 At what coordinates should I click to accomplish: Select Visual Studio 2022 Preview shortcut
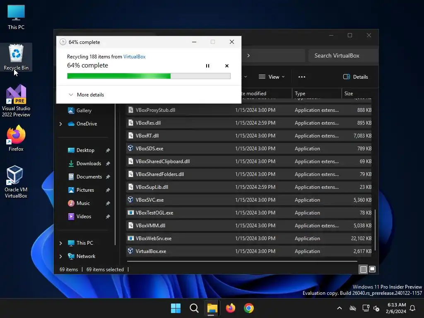(x=16, y=101)
